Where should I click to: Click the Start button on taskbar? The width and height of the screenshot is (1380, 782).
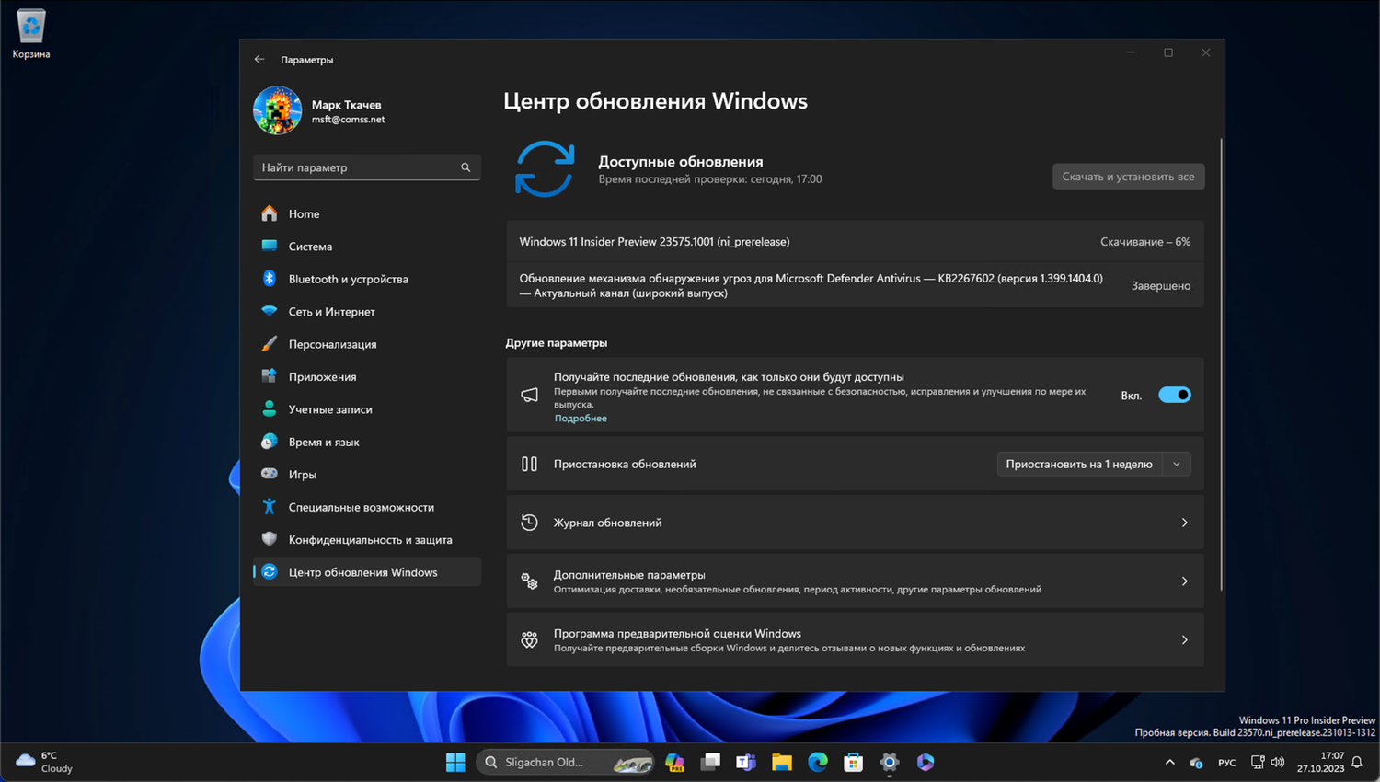pos(454,762)
